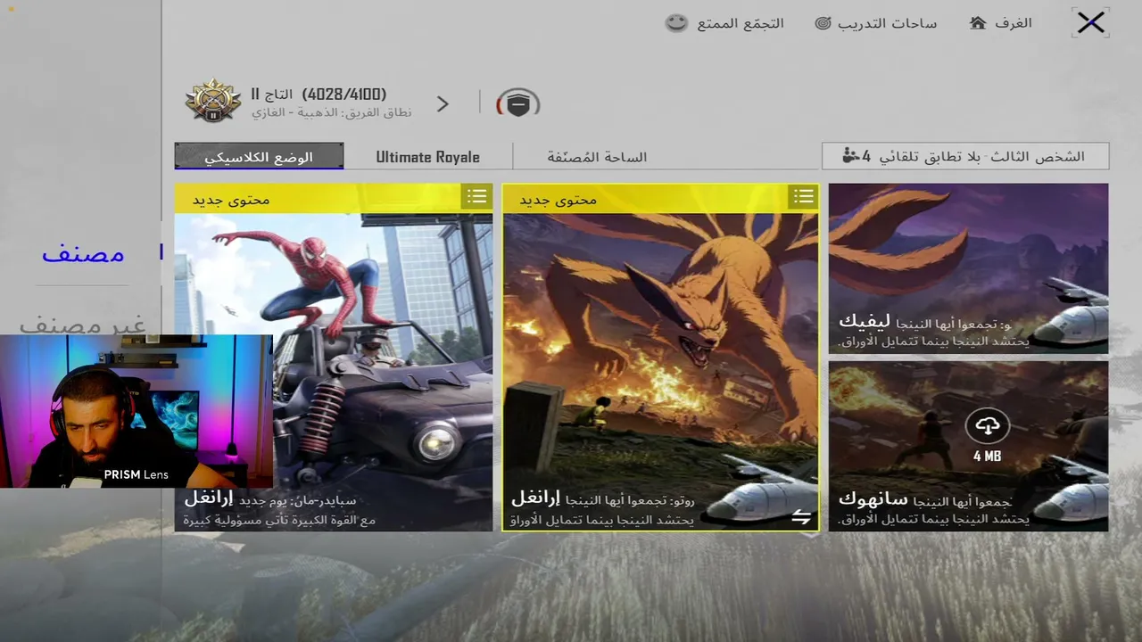This screenshot has width=1142, height=642.
Task: Click the crown rank badge التاج II
Action: point(213,101)
